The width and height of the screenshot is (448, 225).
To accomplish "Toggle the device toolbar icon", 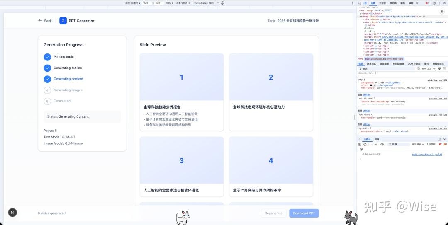I will pos(365,3).
